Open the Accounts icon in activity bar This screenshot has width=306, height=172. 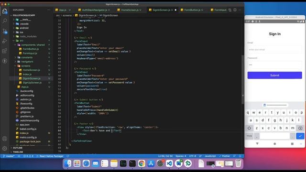coord(4,139)
